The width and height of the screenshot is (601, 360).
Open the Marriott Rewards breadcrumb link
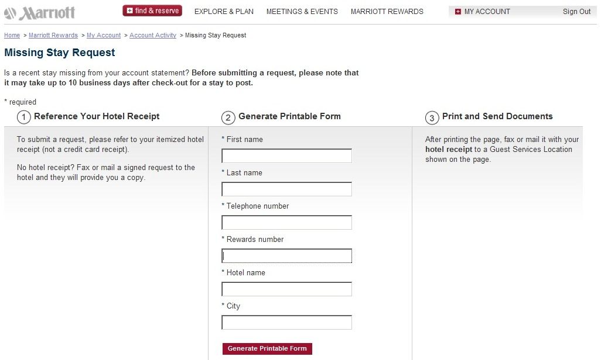coord(53,35)
